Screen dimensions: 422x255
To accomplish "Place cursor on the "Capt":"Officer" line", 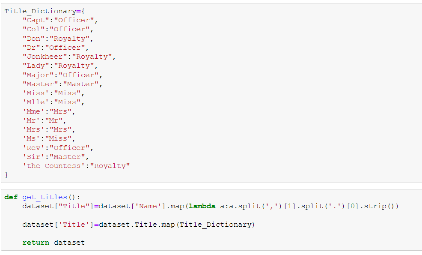I will tap(58, 20).
